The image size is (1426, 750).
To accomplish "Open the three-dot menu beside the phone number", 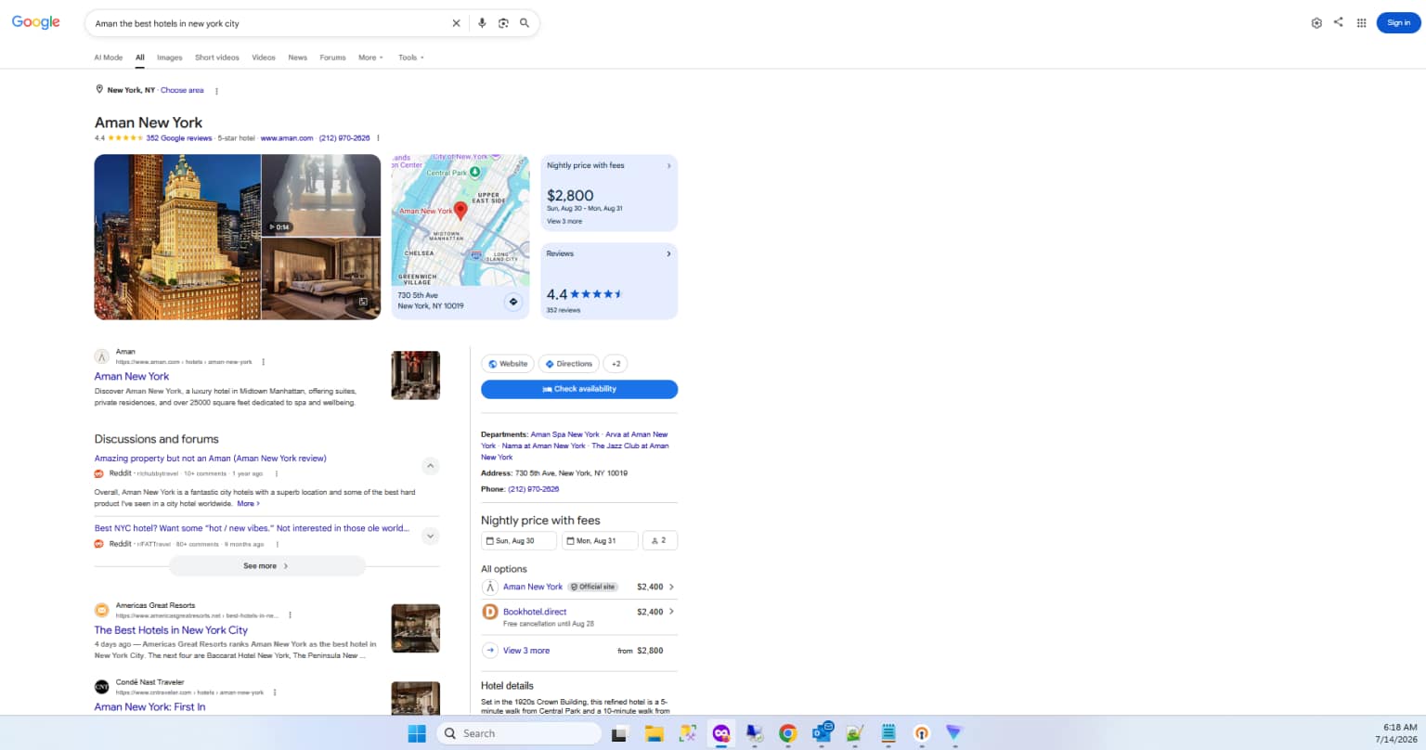I will (378, 138).
